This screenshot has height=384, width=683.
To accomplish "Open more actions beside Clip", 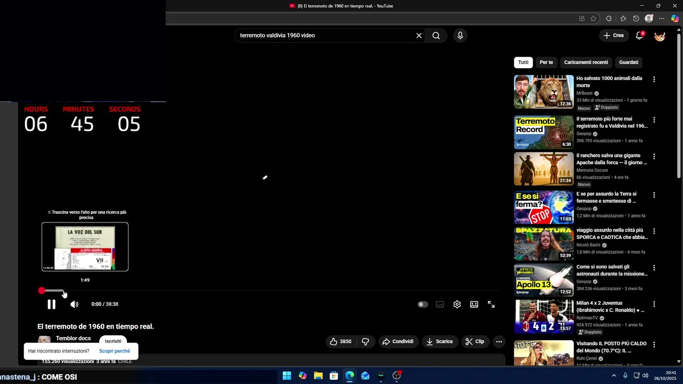I will (499, 341).
